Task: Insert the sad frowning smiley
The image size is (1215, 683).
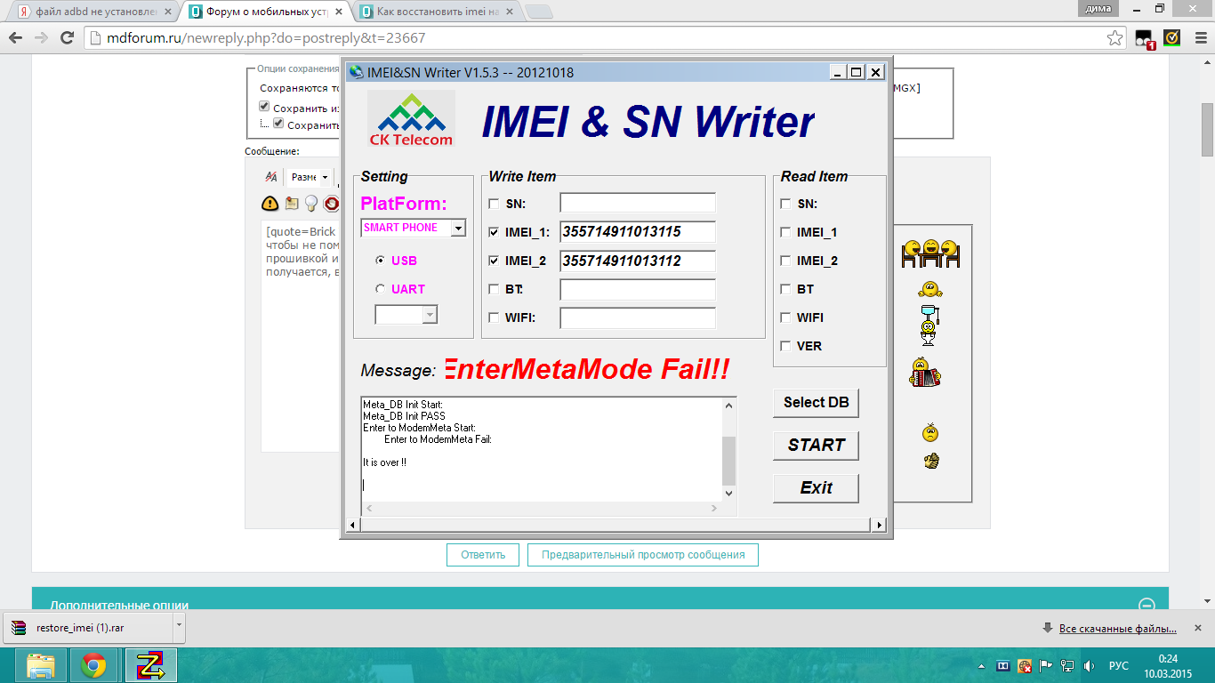Action: (930, 433)
